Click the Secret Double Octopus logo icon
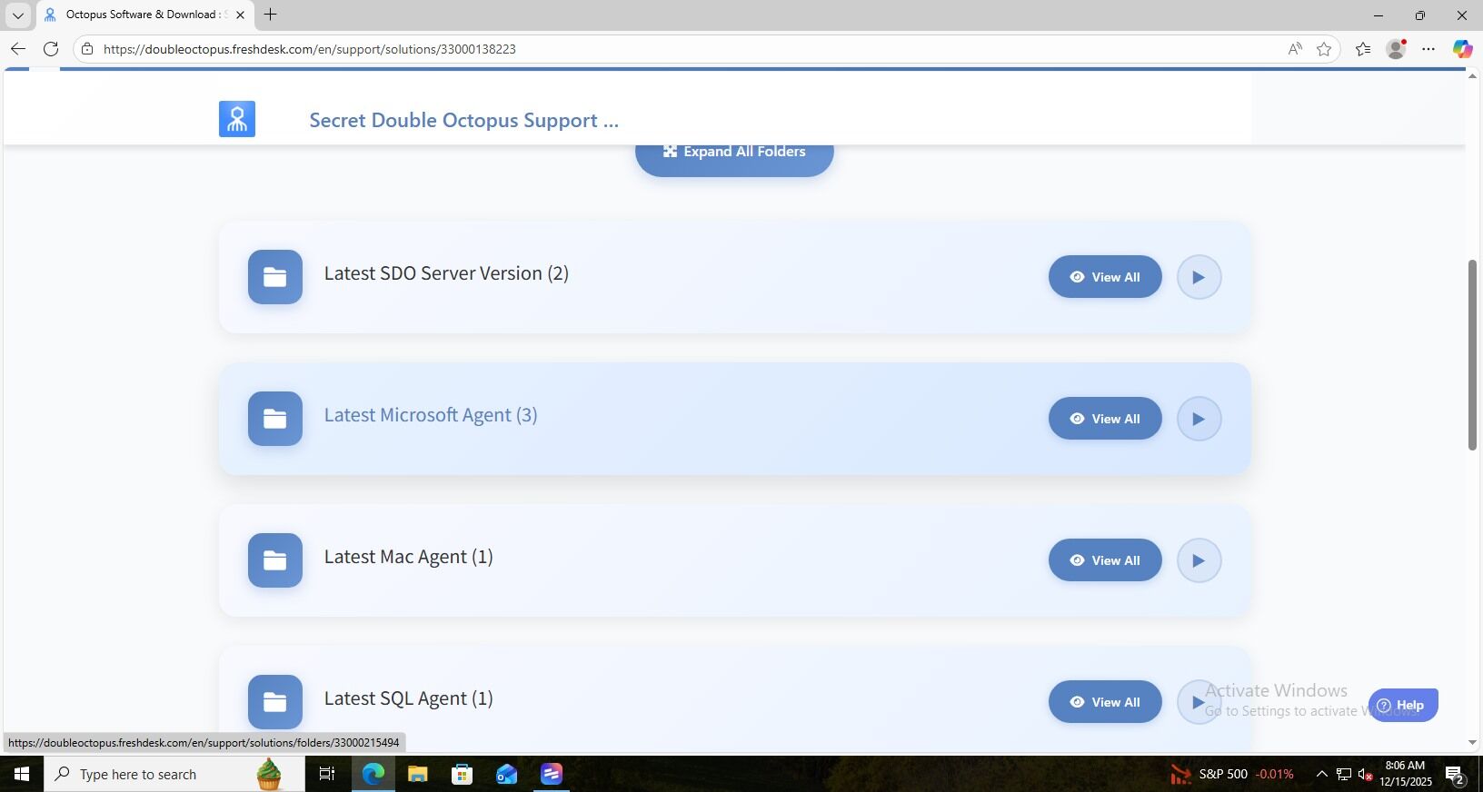Image resolution: width=1483 pixels, height=792 pixels. point(237,119)
